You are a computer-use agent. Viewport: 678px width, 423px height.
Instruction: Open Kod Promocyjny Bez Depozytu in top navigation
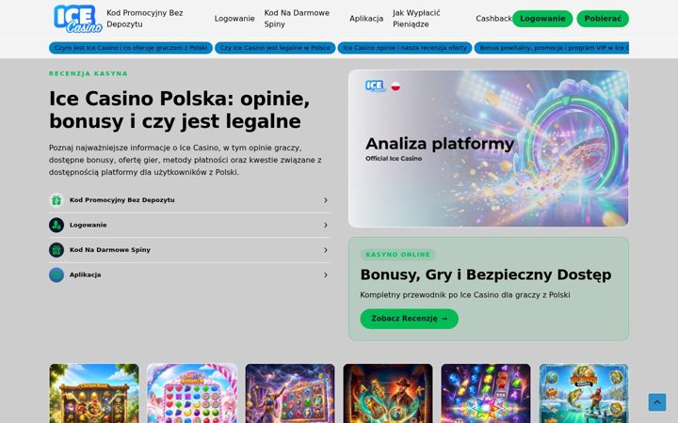coord(145,19)
